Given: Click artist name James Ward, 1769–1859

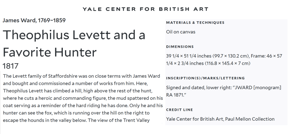Looking at the screenshot, I should pyautogui.click(x=34, y=20).
